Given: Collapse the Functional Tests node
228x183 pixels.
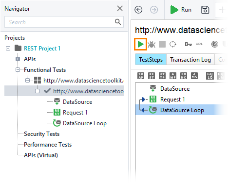Looking at the screenshot, I should 18,70.
